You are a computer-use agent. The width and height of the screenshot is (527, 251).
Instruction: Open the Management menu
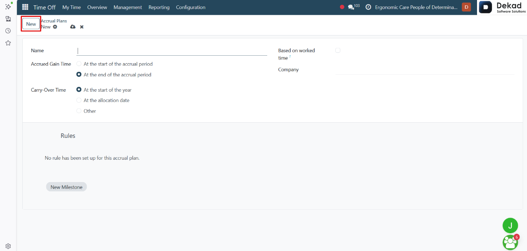click(x=128, y=7)
